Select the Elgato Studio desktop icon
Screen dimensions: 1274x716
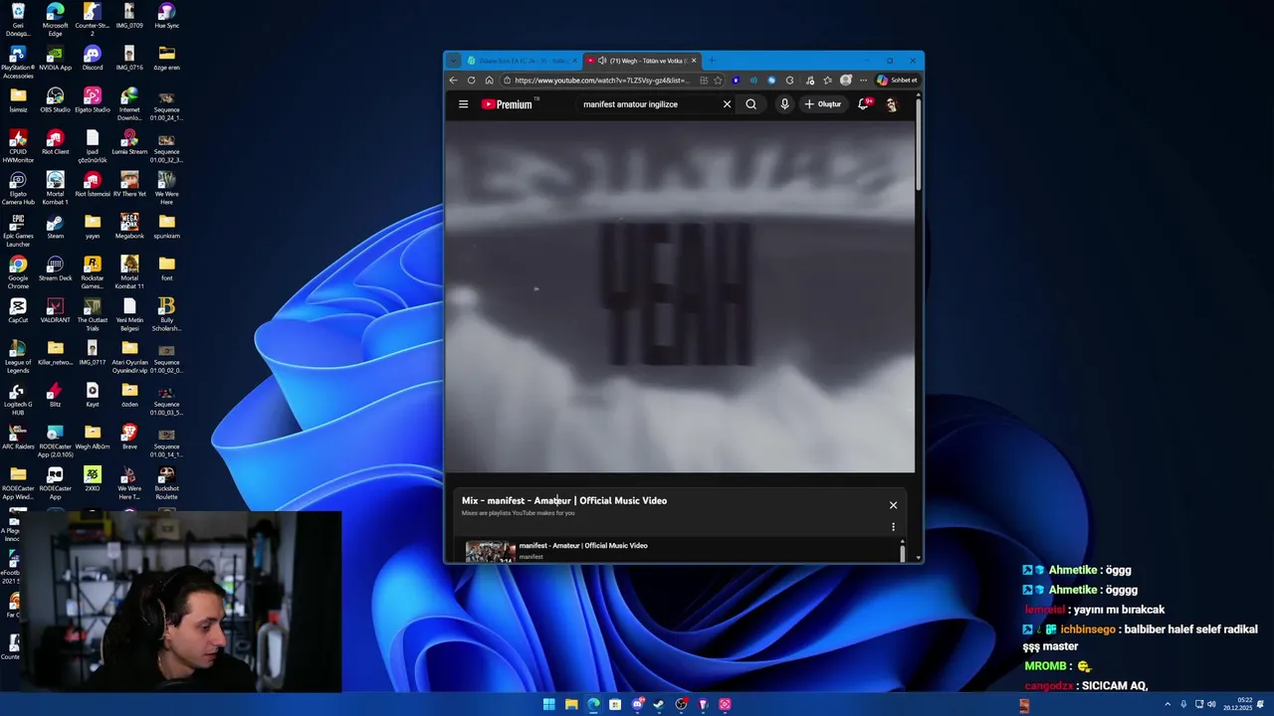(x=93, y=100)
